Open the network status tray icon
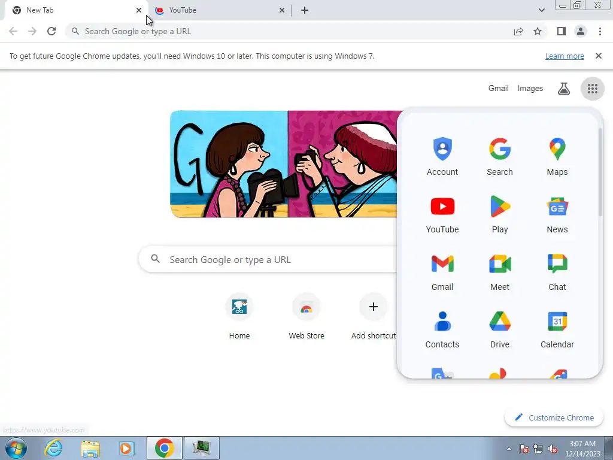Viewport: 613px width, 460px height. pyautogui.click(x=538, y=449)
